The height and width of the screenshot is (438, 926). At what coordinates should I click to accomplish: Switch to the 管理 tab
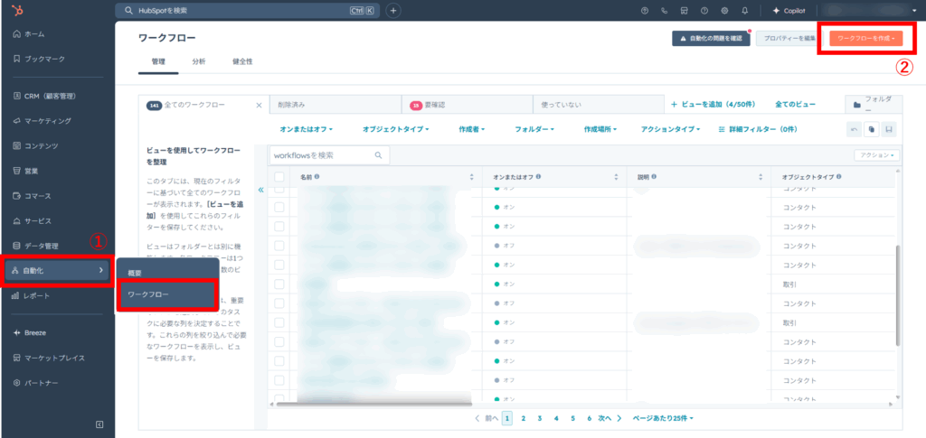[158, 61]
